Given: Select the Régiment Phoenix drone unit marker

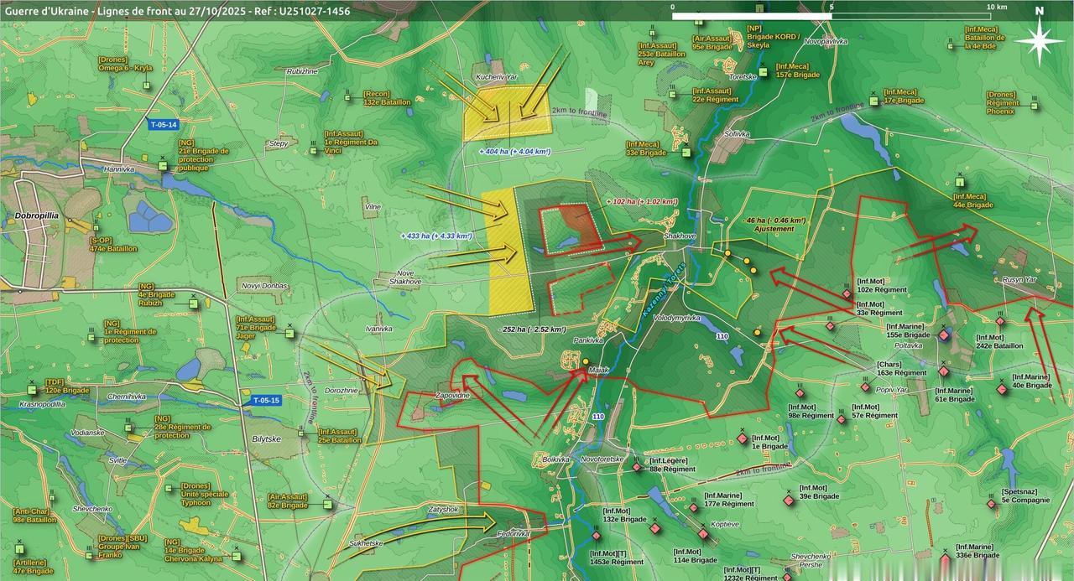Looking at the screenshot, I should coord(1032,107).
